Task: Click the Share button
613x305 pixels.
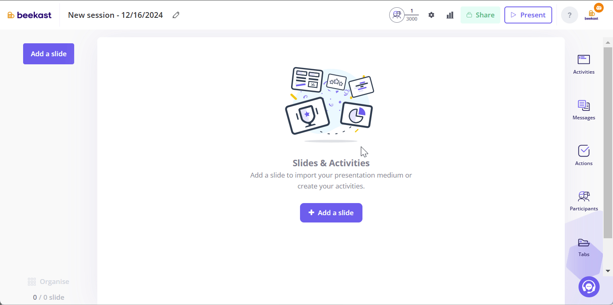Action: pos(480,15)
